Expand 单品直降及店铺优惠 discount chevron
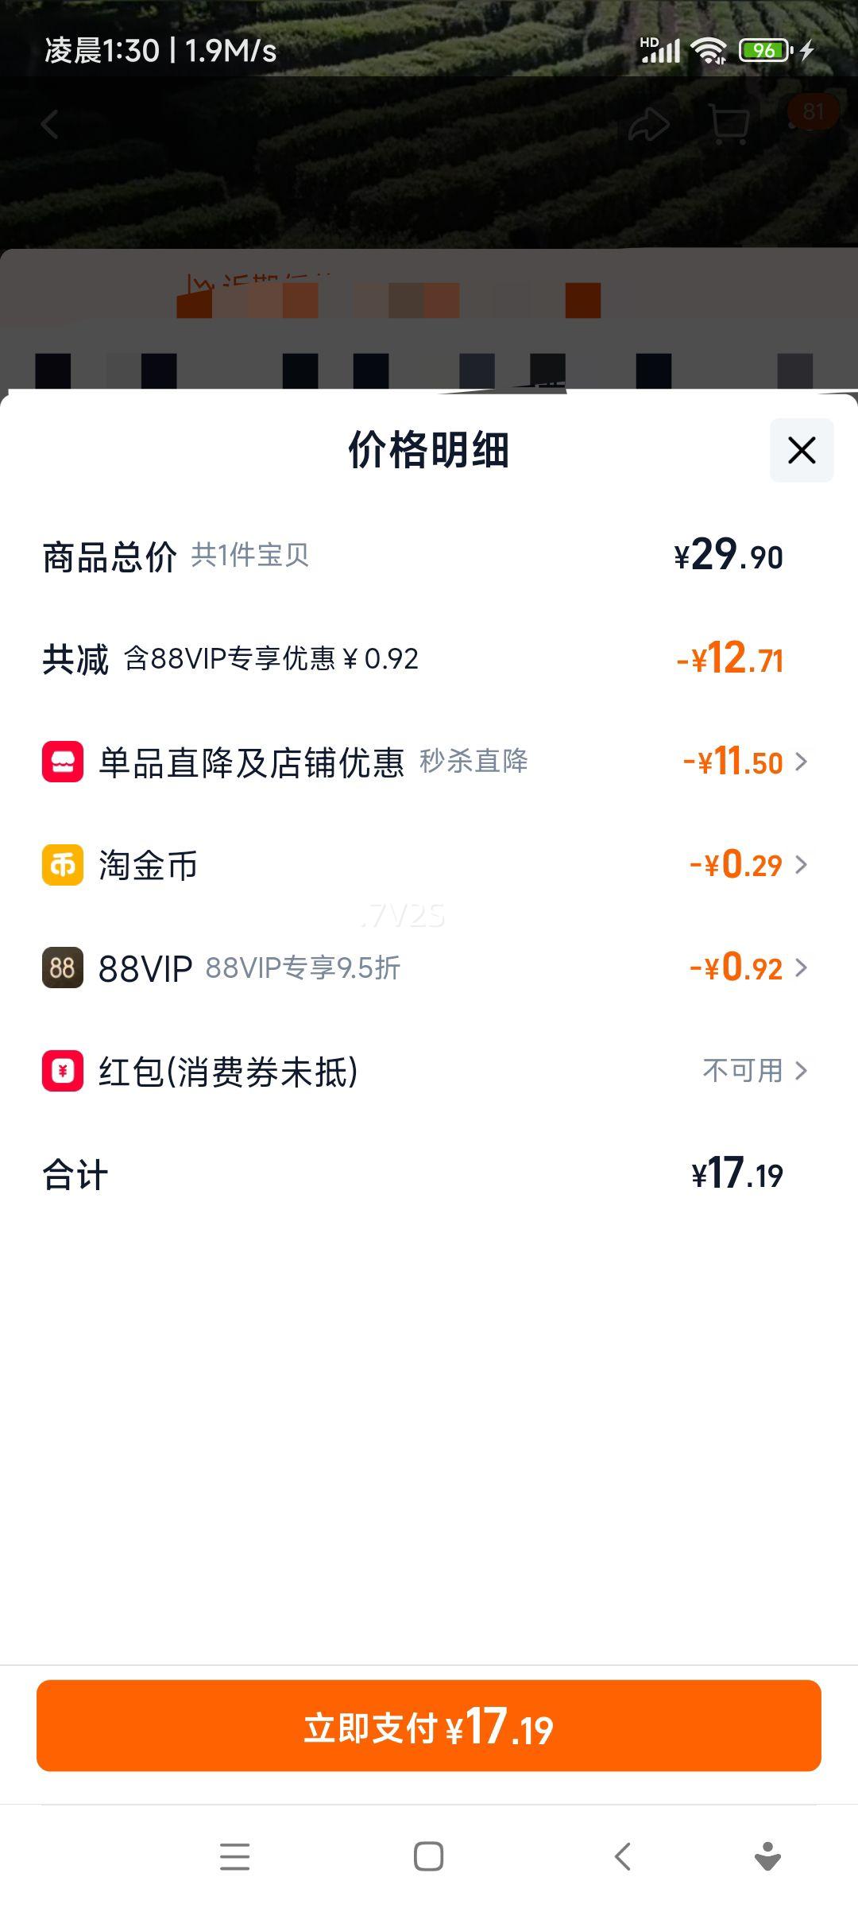The width and height of the screenshot is (858, 1908). coord(801,762)
